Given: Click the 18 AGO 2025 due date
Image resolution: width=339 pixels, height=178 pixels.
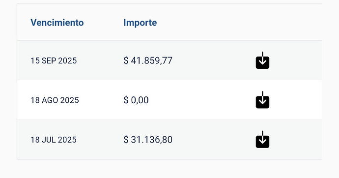Looking at the screenshot, I should (x=55, y=100).
